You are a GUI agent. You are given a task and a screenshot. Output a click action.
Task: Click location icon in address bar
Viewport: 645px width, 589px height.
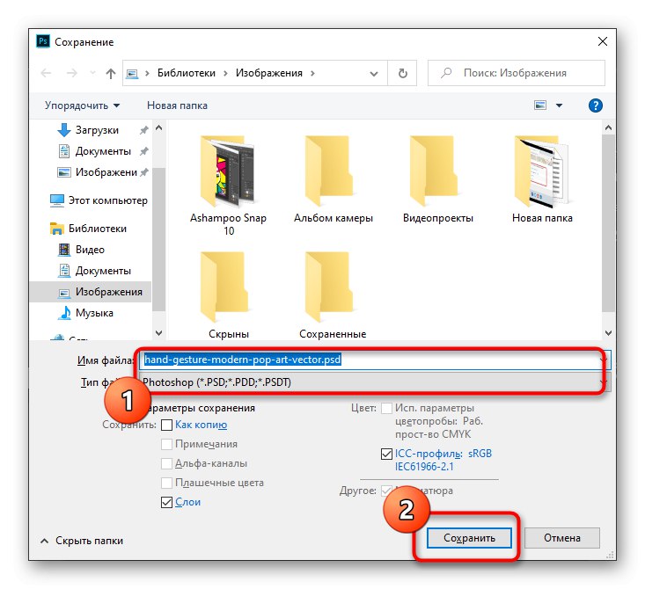[132, 74]
